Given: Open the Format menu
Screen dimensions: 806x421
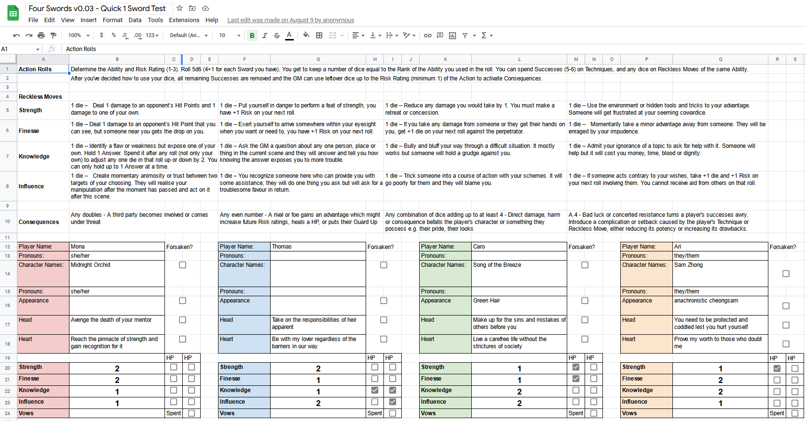Looking at the screenshot, I should point(112,20).
